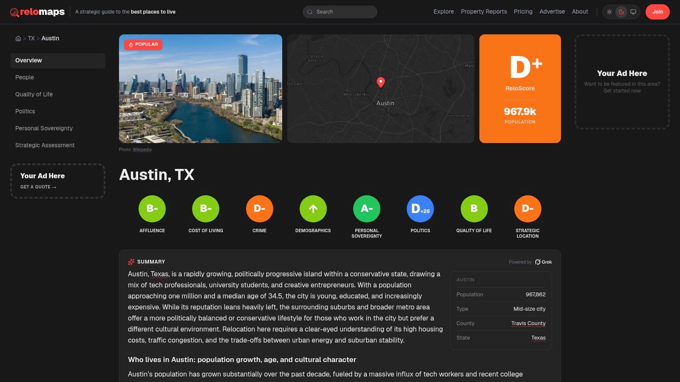Viewport: 680px width, 382px height.
Task: Click the summary sparkle icon
Action: pos(131,262)
